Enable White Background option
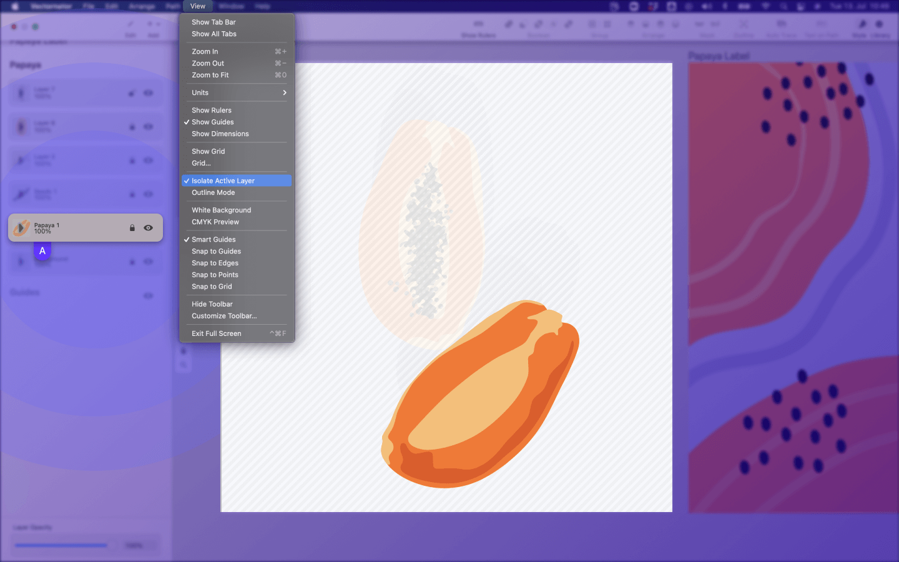The image size is (899, 562). click(x=237, y=210)
